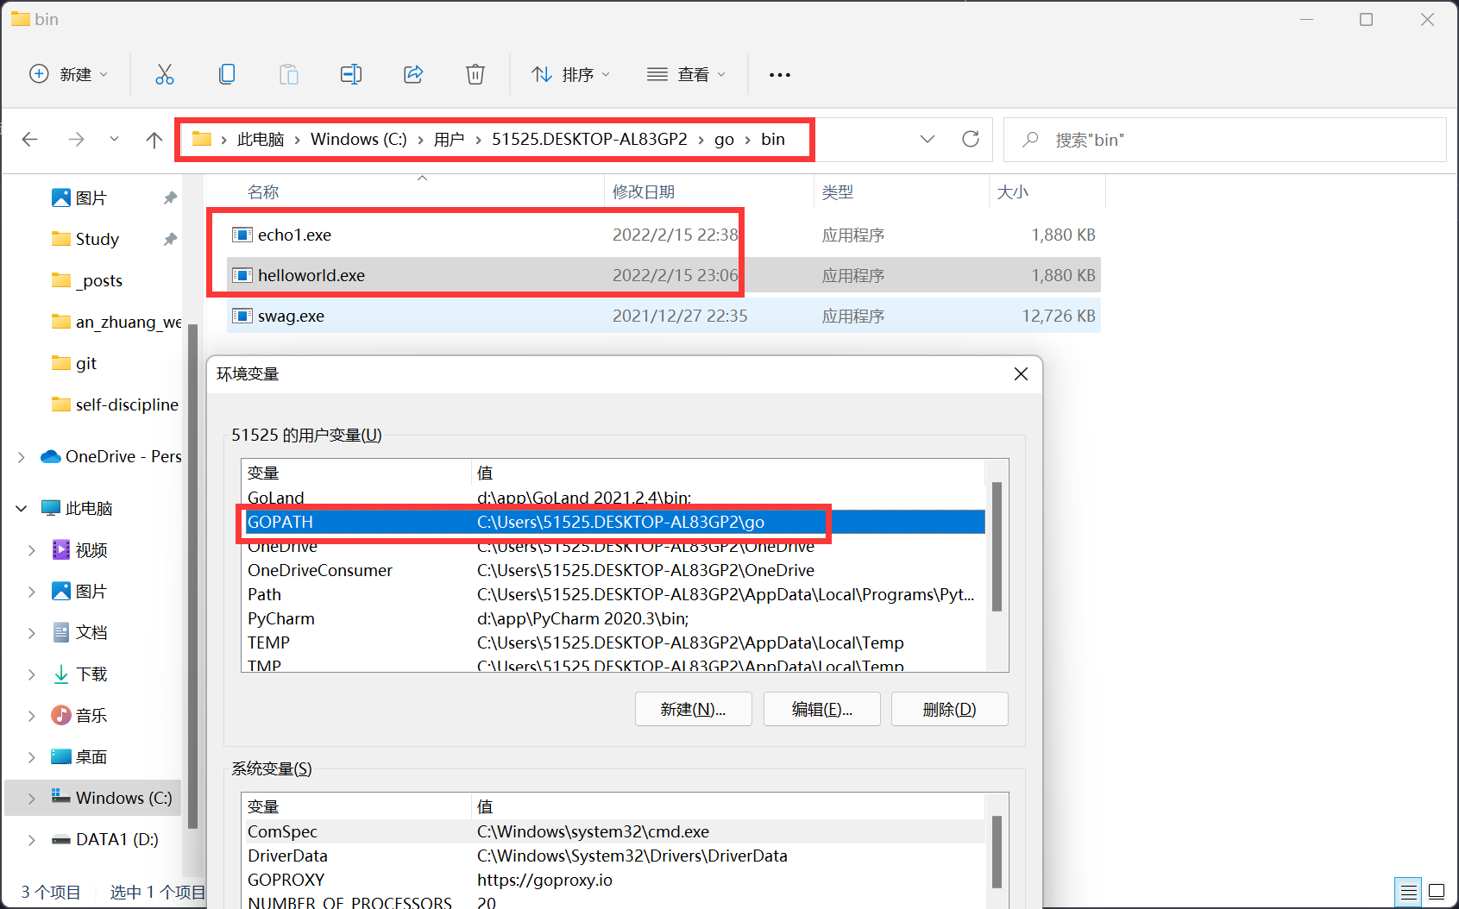This screenshot has height=909, width=1459.
Task: Click the Delete trash icon
Action: [x=475, y=75]
